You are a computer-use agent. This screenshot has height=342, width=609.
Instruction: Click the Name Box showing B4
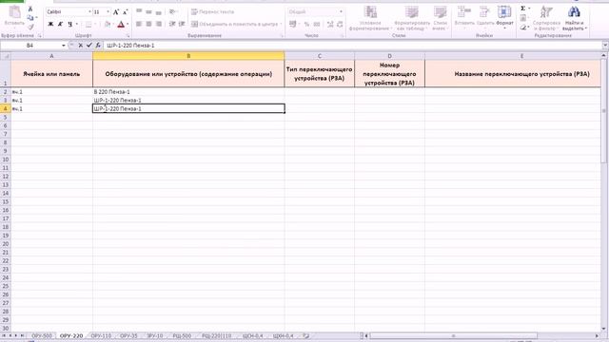click(30, 46)
